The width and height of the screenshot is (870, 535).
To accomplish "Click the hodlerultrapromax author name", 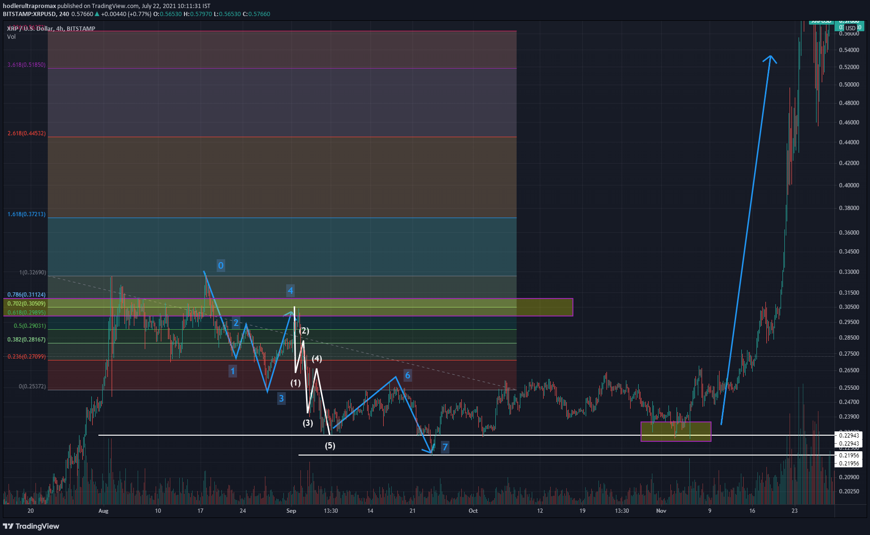I will [x=29, y=6].
